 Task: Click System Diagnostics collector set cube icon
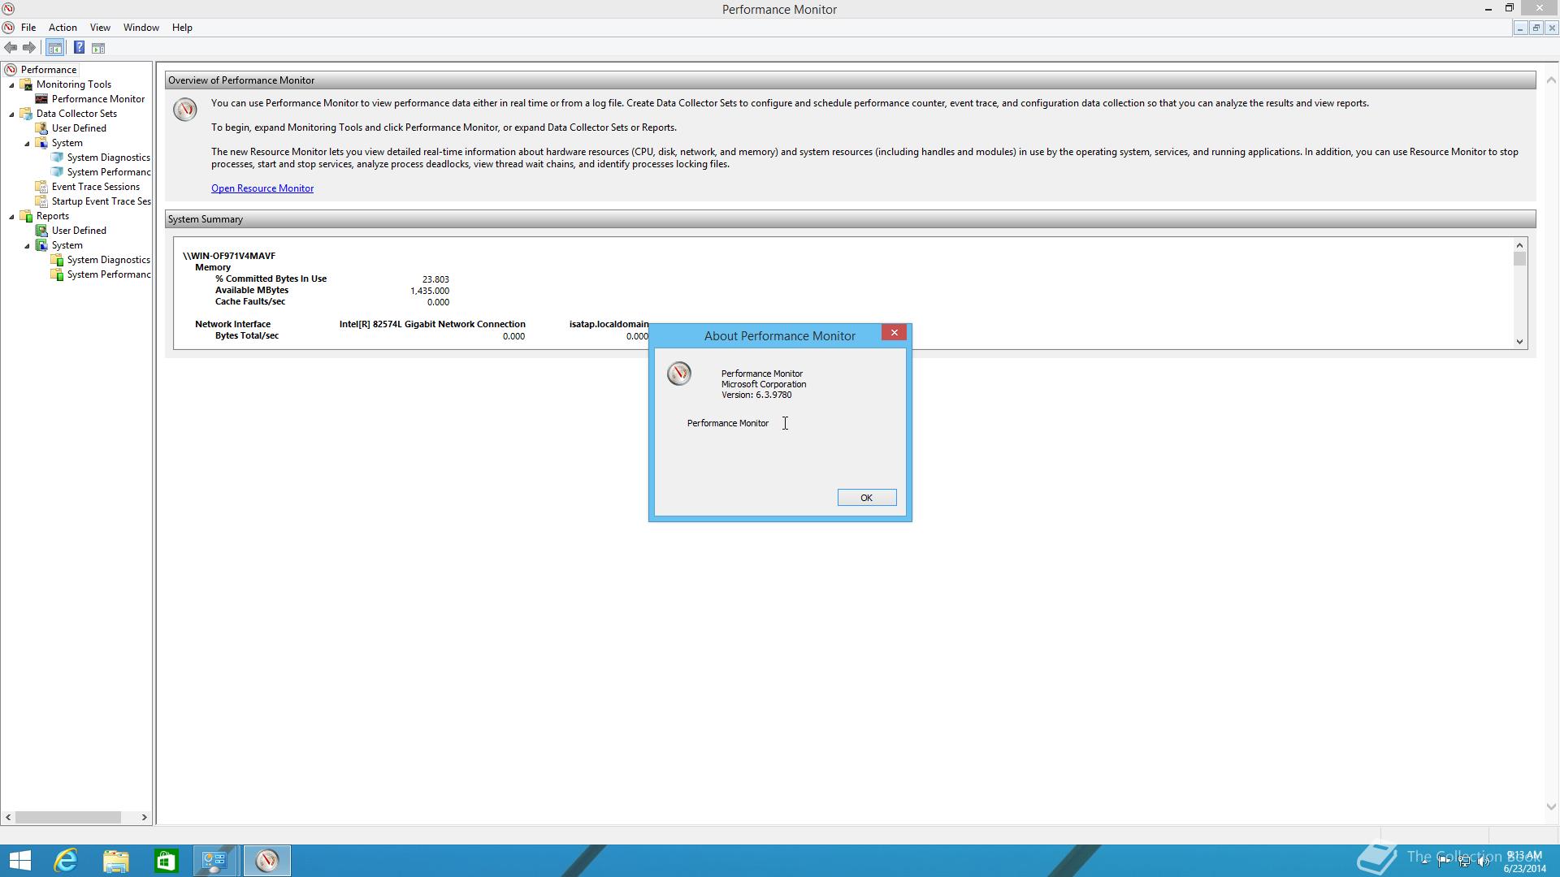tap(57, 158)
